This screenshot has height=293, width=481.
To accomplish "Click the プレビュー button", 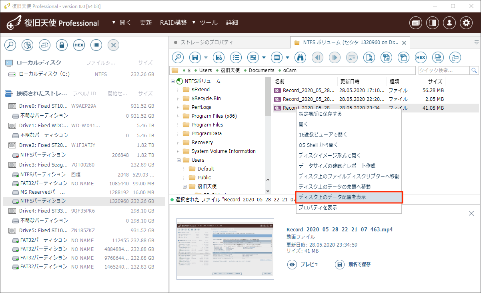I will pos(306,265).
